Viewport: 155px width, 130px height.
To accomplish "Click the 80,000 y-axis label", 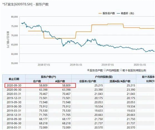I will [14, 17].
